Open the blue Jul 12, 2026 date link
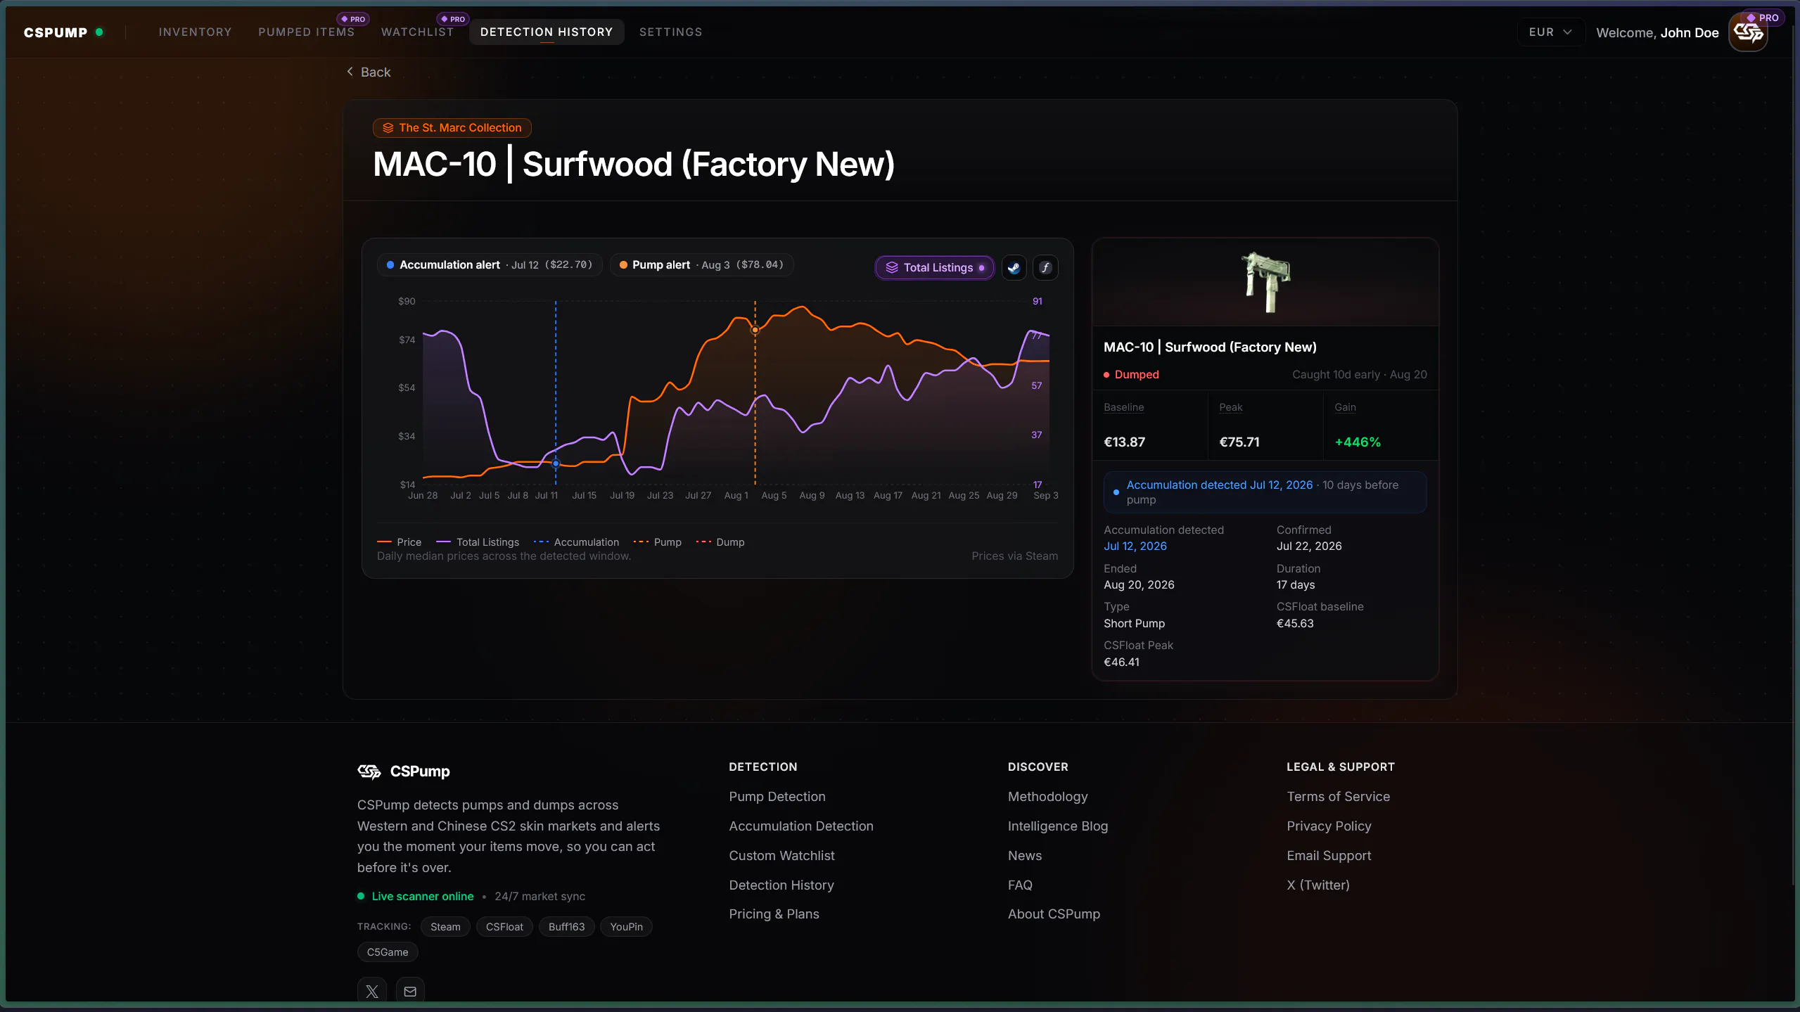This screenshot has height=1012, width=1800. pyautogui.click(x=1135, y=546)
